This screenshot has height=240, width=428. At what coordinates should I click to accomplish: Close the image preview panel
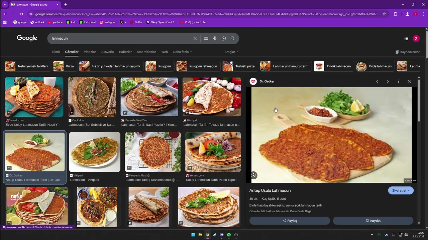409,81
